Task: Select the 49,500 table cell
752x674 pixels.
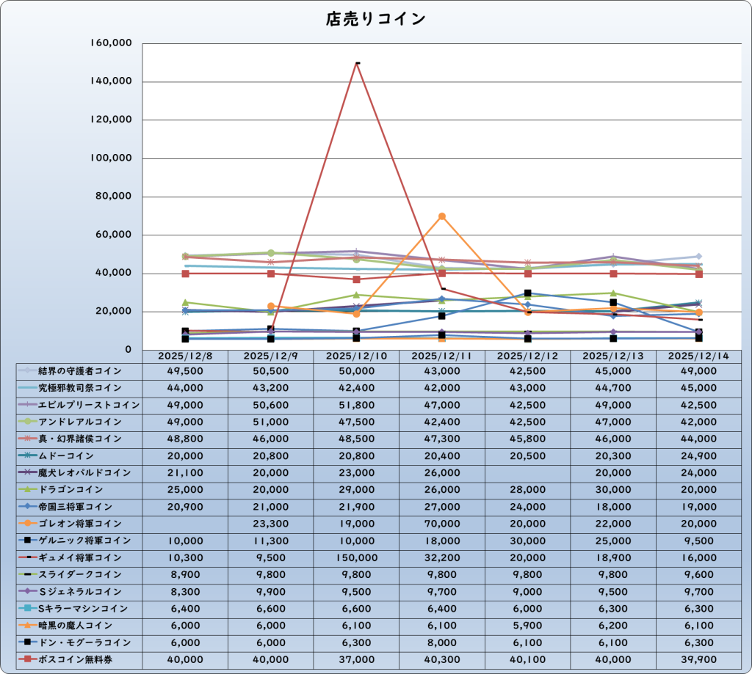Action: (x=185, y=371)
